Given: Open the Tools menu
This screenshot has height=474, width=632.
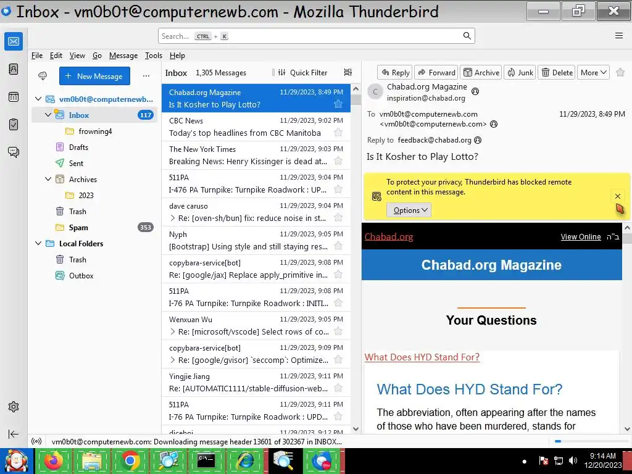Looking at the screenshot, I should (x=154, y=55).
